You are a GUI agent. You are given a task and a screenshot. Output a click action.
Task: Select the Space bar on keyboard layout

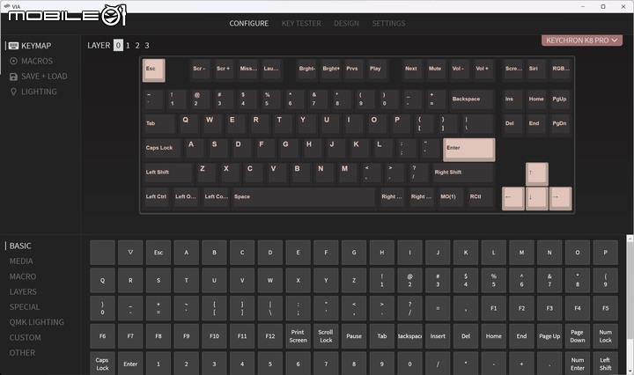304,198
